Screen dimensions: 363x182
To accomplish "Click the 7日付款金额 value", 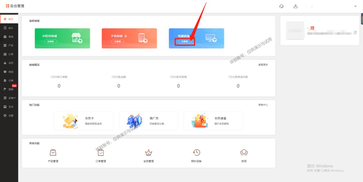I will [119, 86].
